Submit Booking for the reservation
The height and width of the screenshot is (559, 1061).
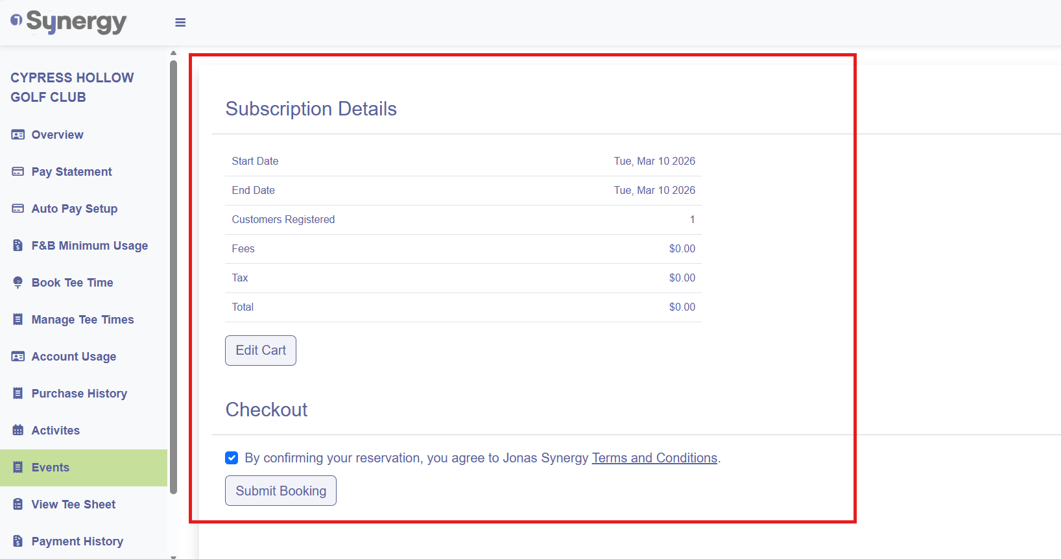(281, 491)
